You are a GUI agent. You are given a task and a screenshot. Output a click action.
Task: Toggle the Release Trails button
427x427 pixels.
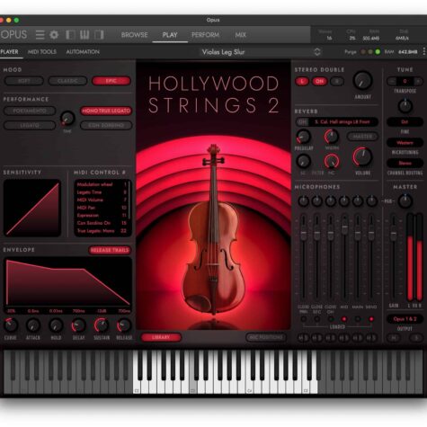[x=110, y=250]
